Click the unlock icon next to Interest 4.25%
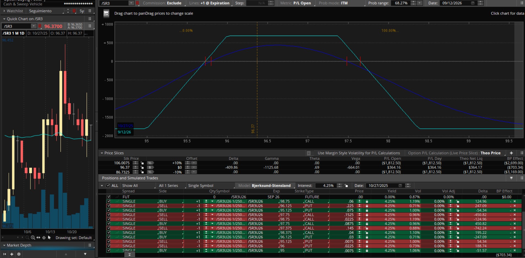 [x=346, y=186]
